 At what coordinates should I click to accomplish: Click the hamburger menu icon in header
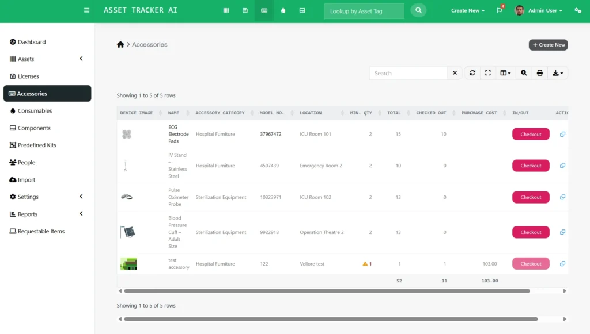tap(86, 10)
